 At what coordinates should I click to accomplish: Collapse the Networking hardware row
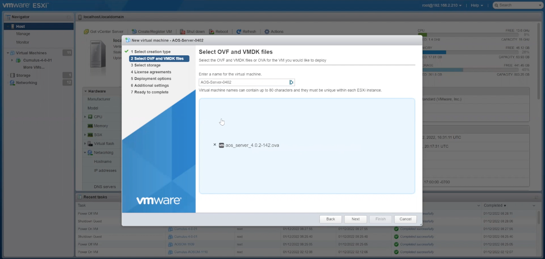pos(85,152)
